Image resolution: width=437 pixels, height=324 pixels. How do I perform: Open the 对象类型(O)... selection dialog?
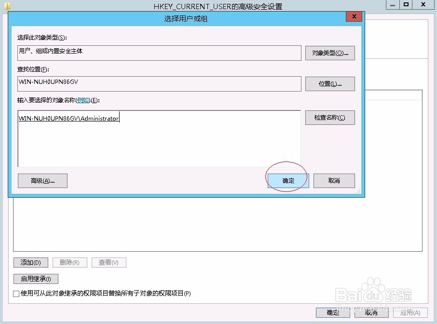pyautogui.click(x=330, y=53)
